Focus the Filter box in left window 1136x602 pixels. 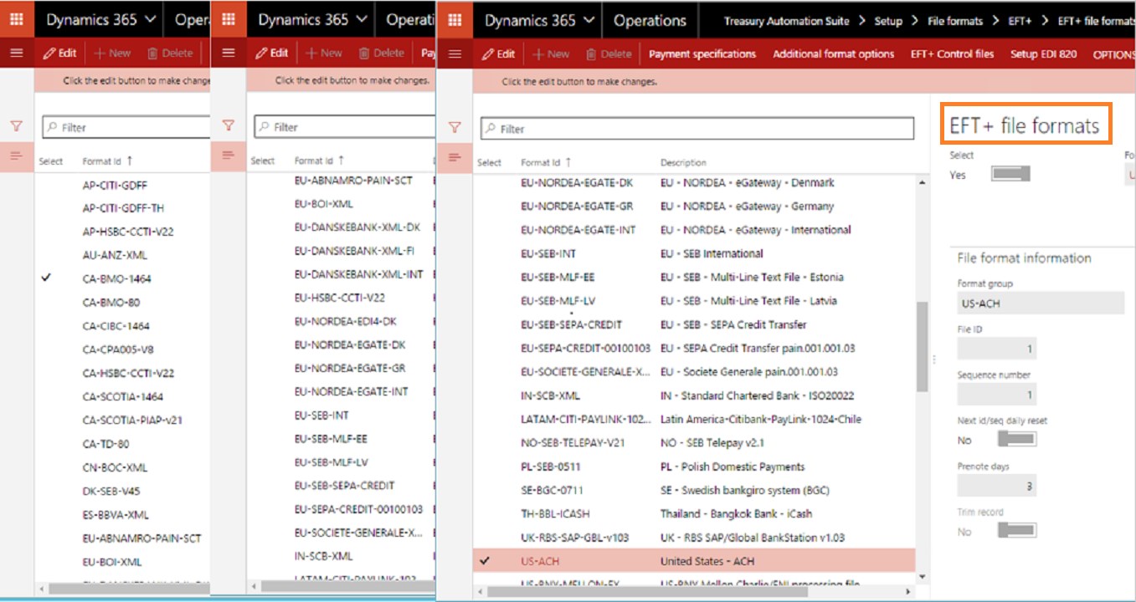pos(126,127)
